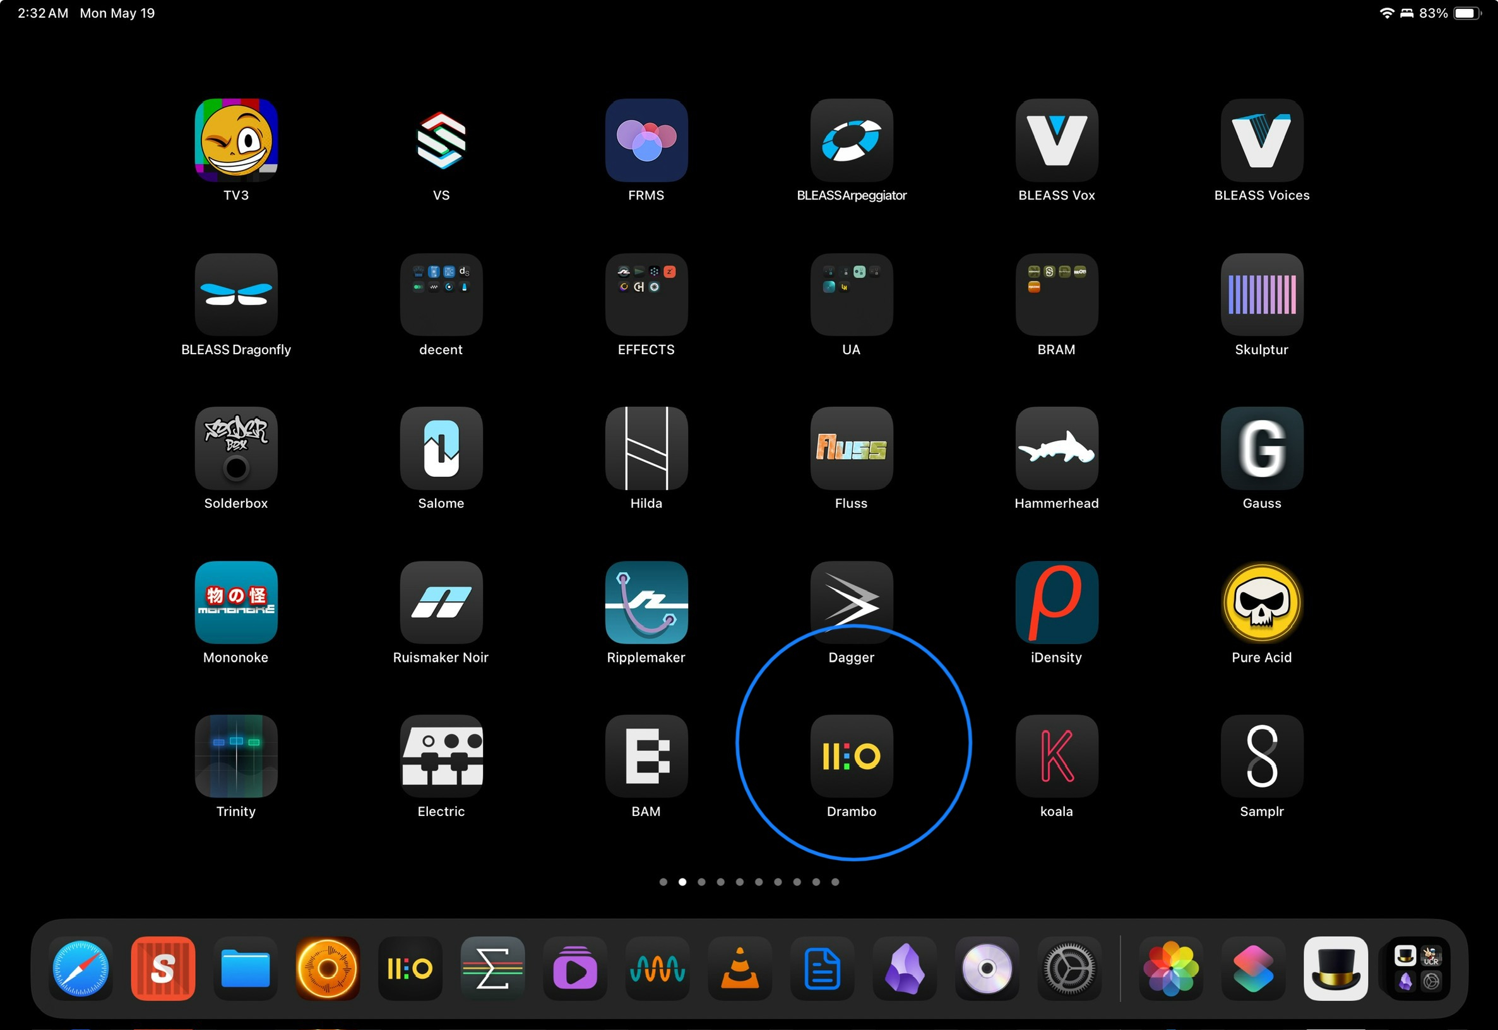Viewport: 1498px width, 1030px height.
Task: Open BLEASS Voices
Action: click(1262, 140)
